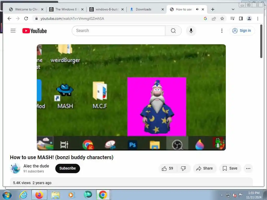Image resolution: width=267 pixels, height=200 pixels.
Task: Open YouTube settings three-dot menu
Action: [x=222, y=31]
